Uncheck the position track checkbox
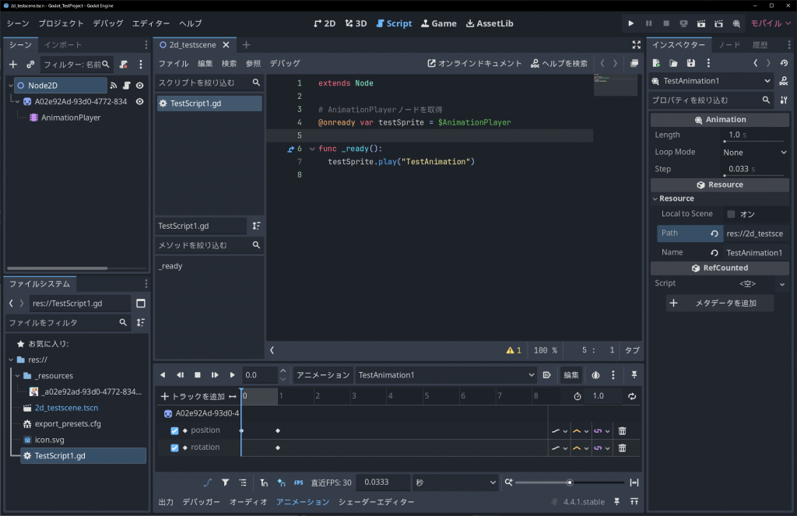This screenshot has width=797, height=516. pos(174,430)
